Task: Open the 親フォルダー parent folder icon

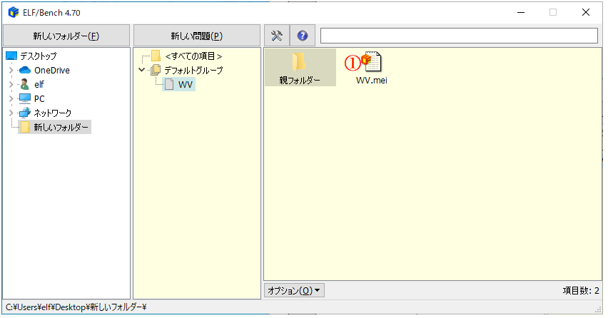Action: click(x=299, y=62)
